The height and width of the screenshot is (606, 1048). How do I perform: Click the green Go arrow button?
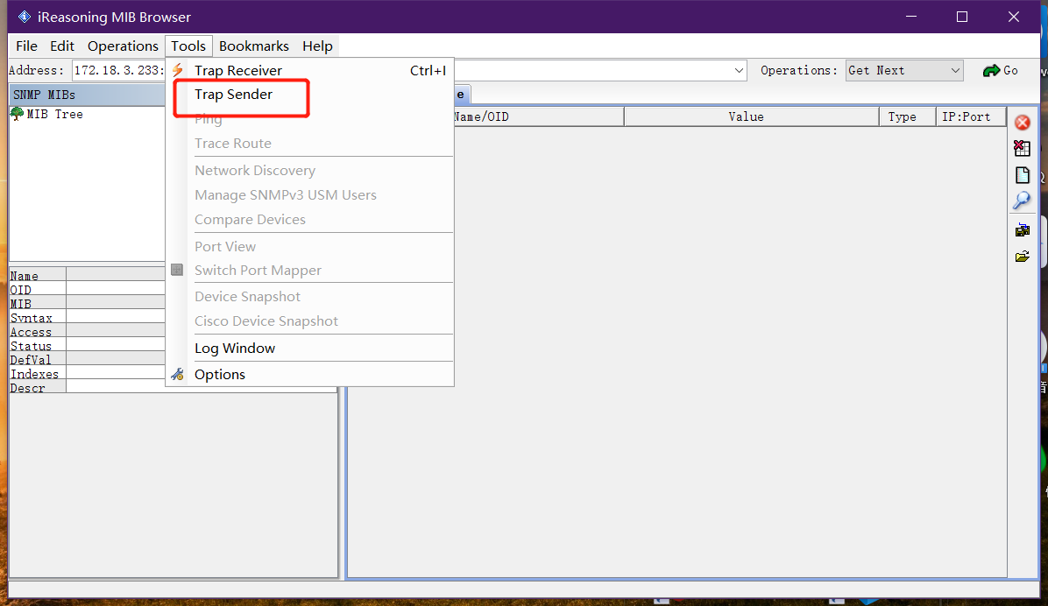(999, 70)
